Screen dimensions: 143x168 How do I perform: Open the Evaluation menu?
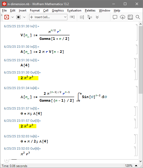click(x=74, y=10)
